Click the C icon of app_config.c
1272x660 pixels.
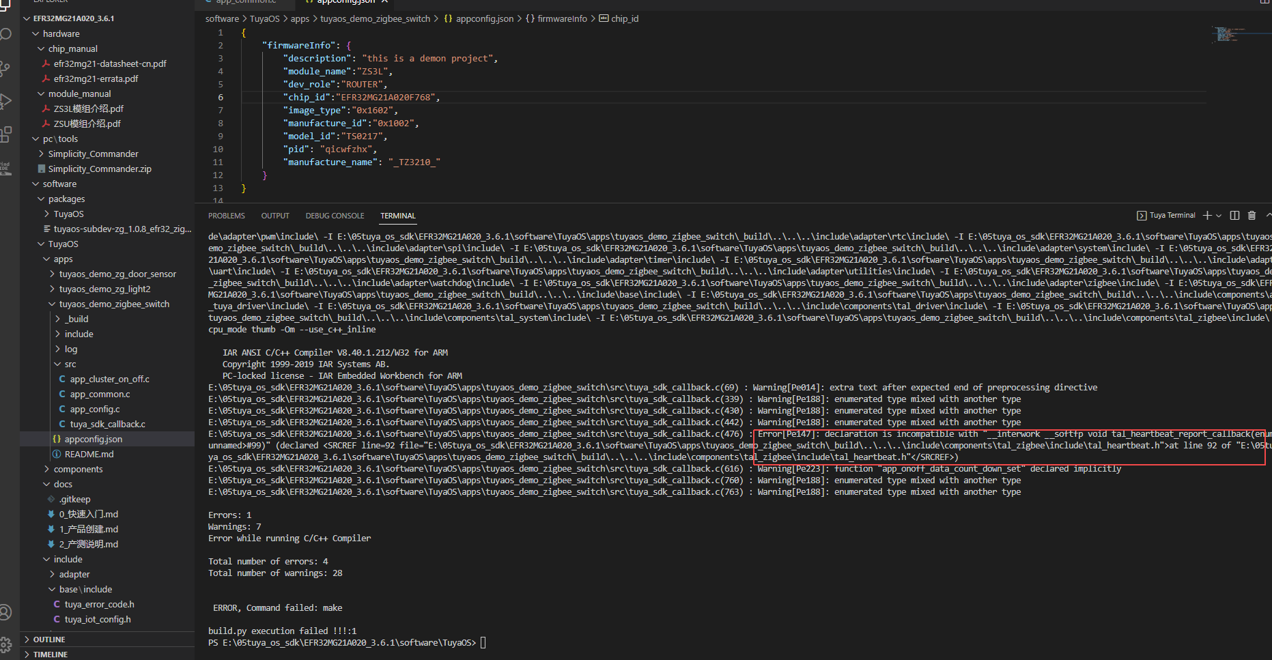pos(63,409)
